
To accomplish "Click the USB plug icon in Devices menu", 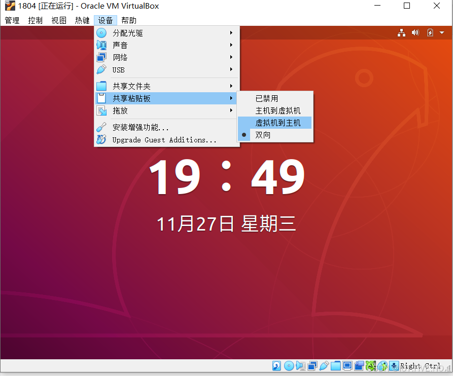I will pos(101,69).
